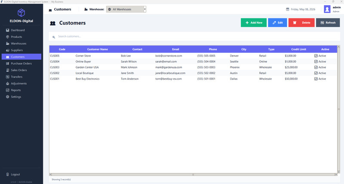Open Purchase Orders page
This screenshot has width=344, height=184.
pyautogui.click(x=21, y=63)
